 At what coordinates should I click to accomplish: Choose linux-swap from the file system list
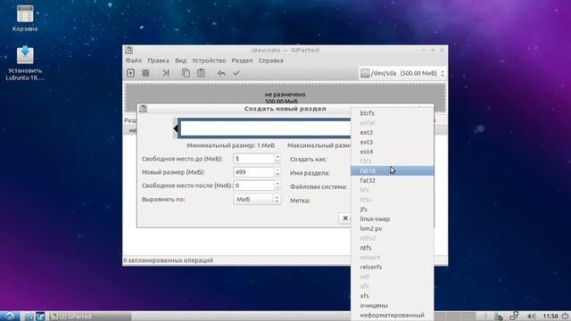pyautogui.click(x=393, y=218)
